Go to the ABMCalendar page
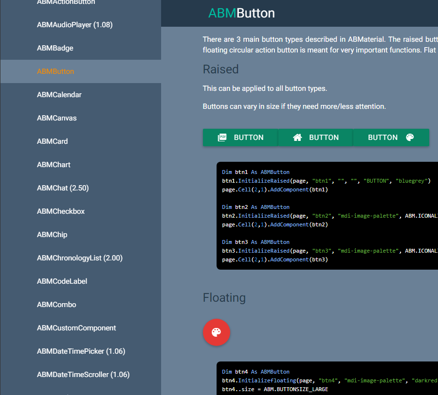The image size is (438, 395). pos(59,95)
